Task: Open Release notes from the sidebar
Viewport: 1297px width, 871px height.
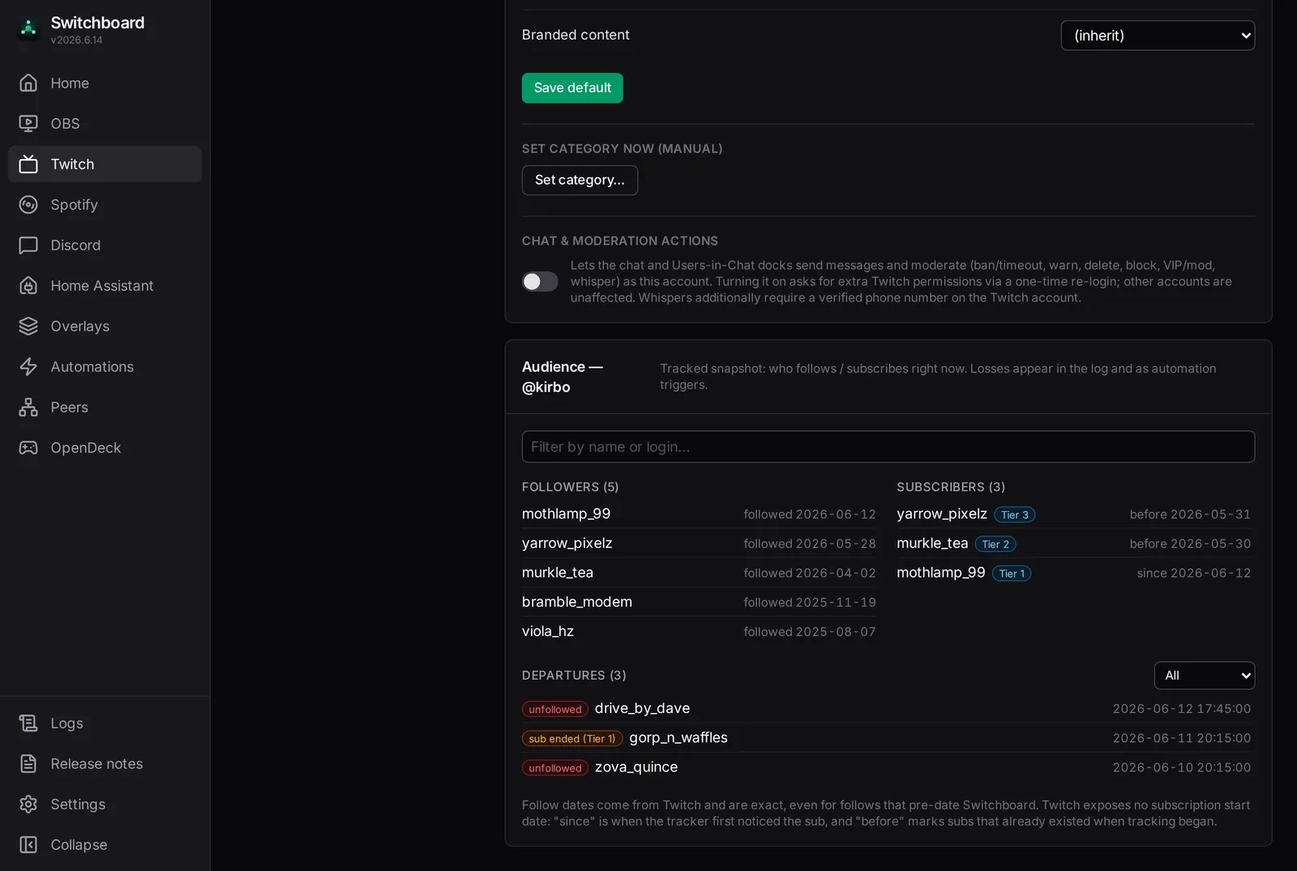Action: tap(105, 763)
